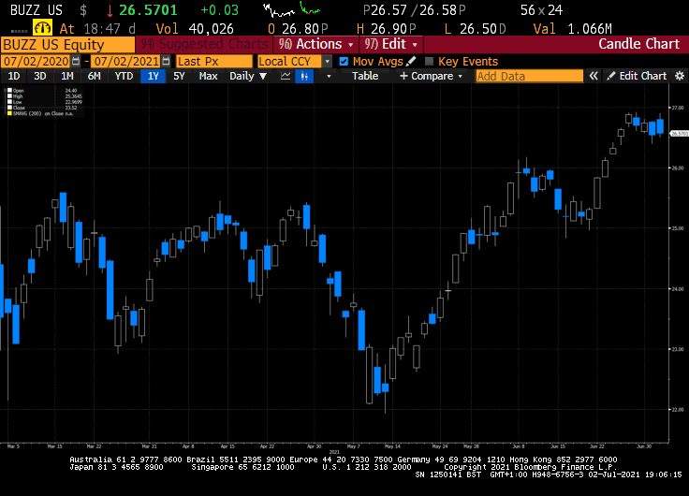Open the Local CCY dropdown arrow

(x=328, y=62)
